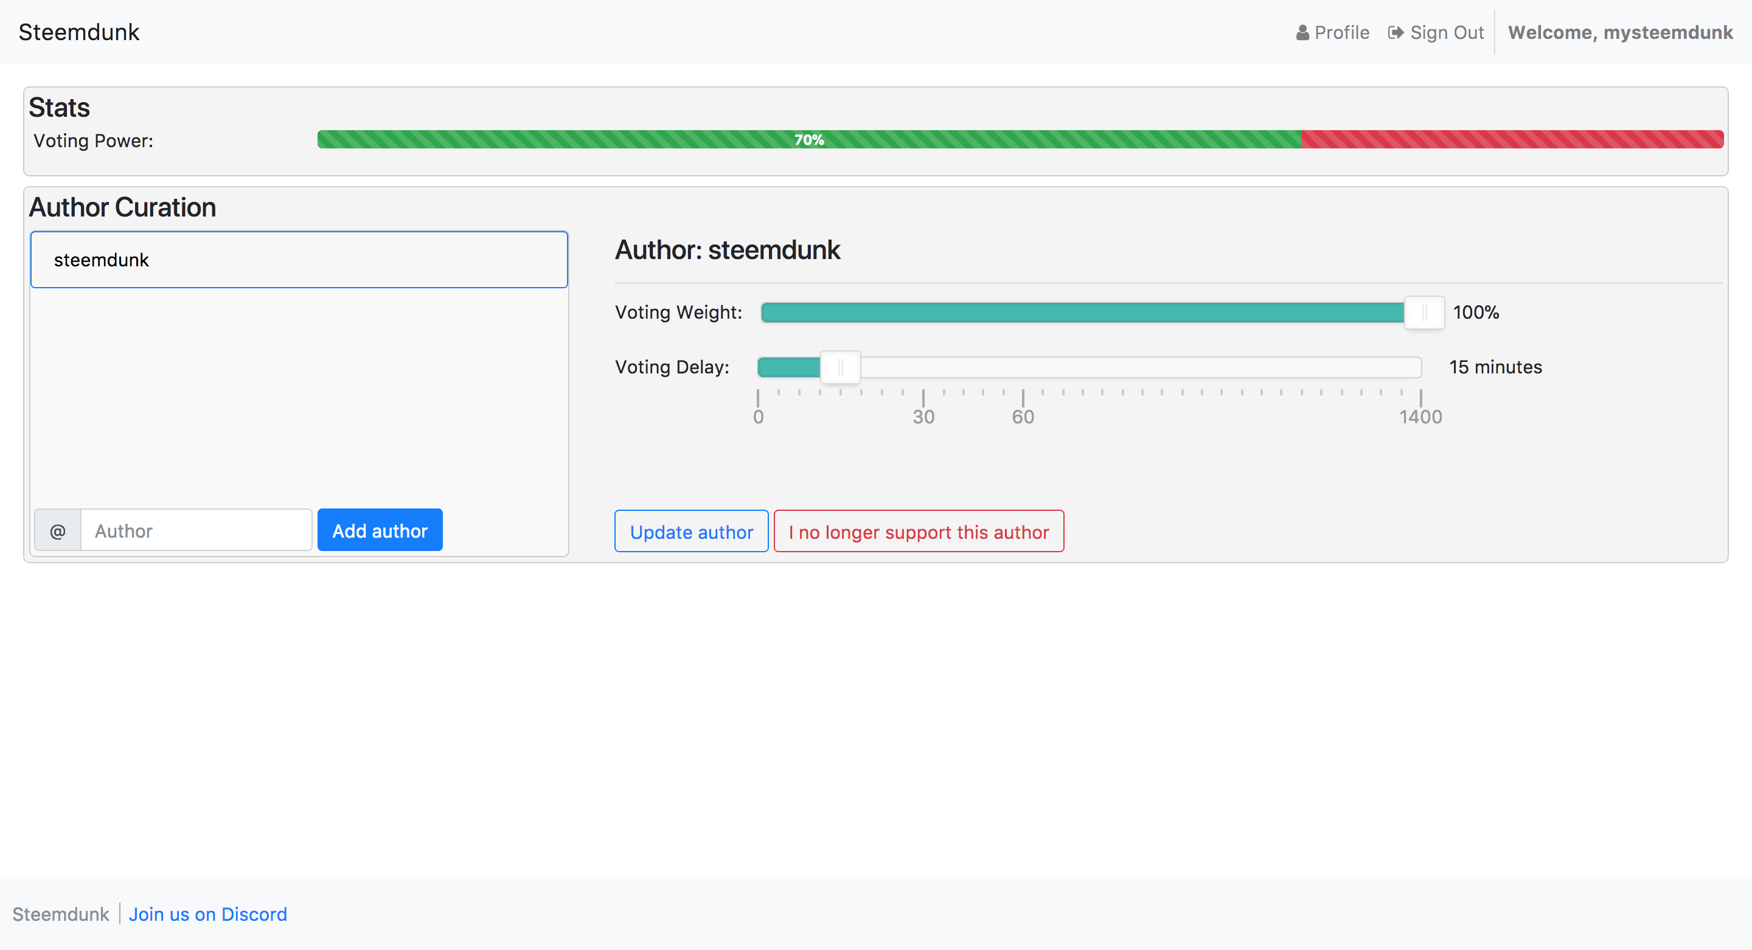The width and height of the screenshot is (1752, 950).
Task: Click the Author Curation heading
Action: coord(122,207)
